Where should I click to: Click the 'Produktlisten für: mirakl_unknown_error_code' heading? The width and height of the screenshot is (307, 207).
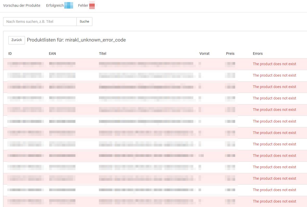(76, 40)
